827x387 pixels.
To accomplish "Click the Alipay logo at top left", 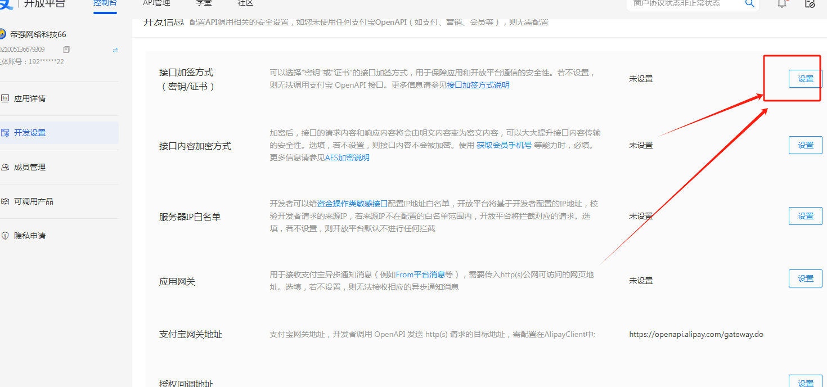I will click(6, 3).
